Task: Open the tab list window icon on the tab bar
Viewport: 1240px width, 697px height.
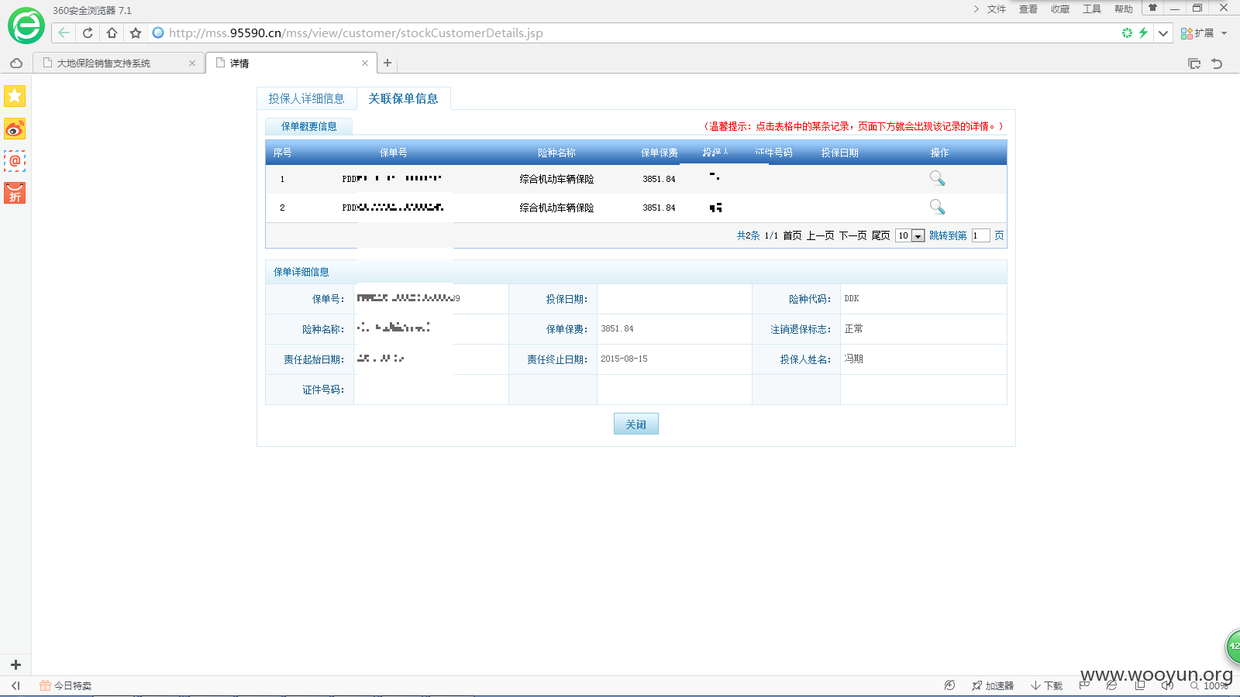Action: click(x=1194, y=64)
